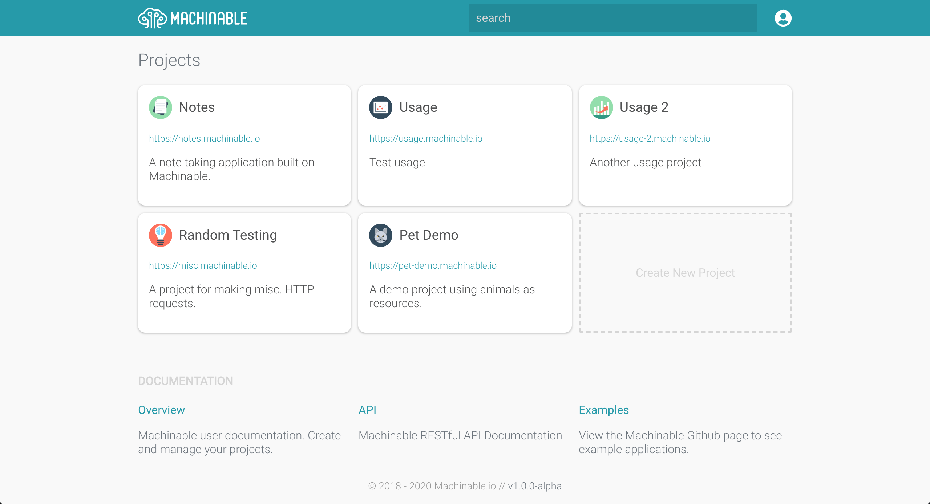Click Create New Project placeholder card
930x504 pixels.
pos(685,273)
